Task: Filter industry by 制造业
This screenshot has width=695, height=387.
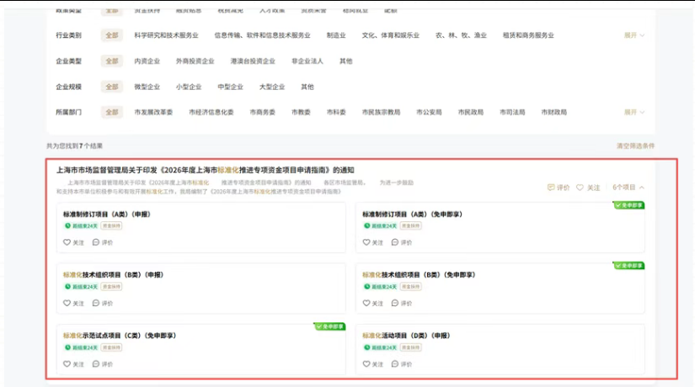Action: pos(336,35)
